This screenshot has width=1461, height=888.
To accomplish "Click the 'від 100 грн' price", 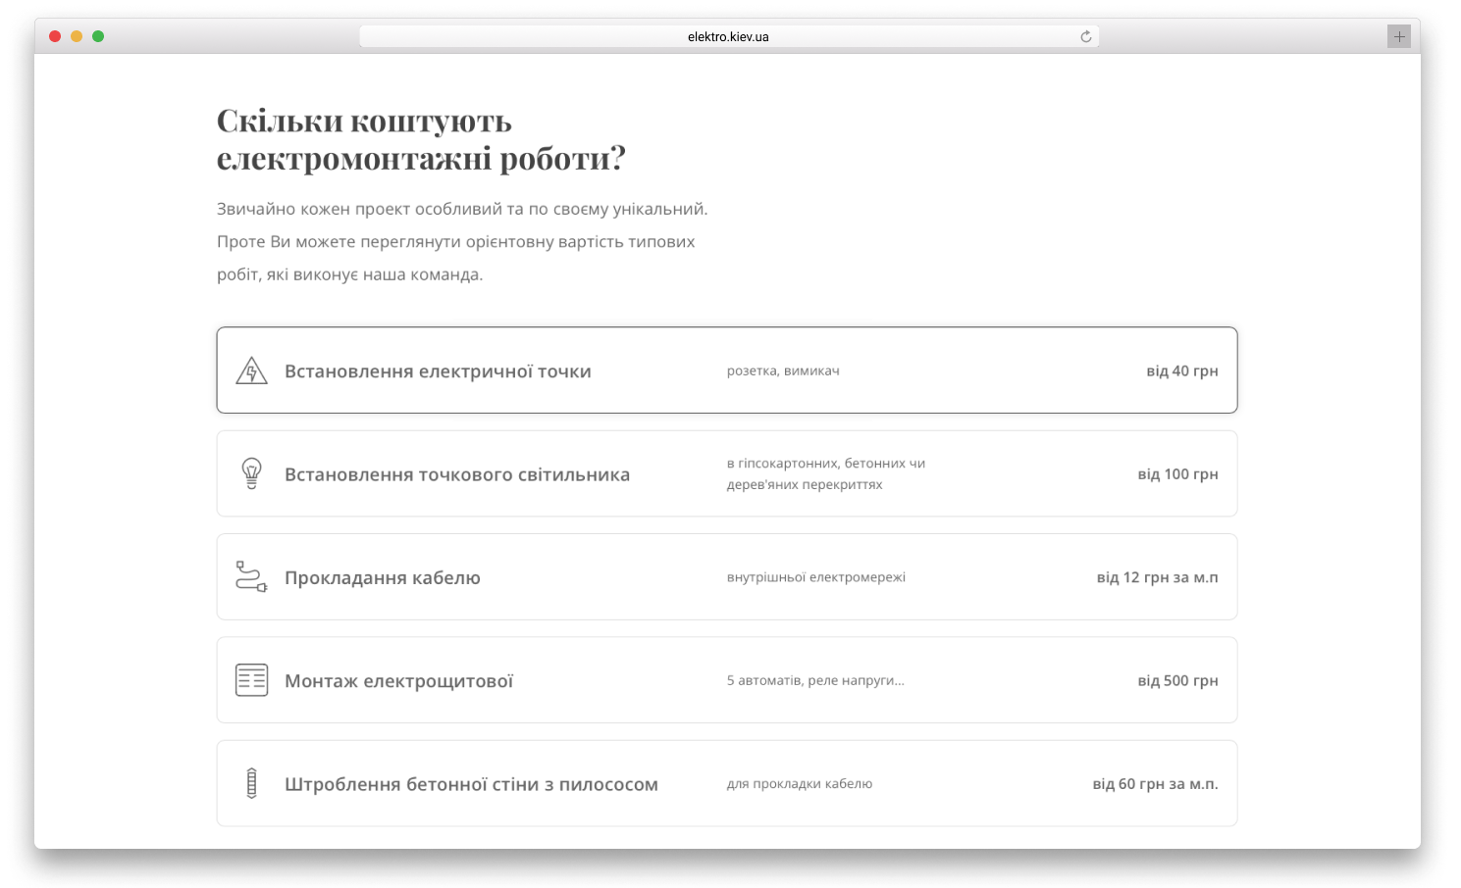I will [1177, 474].
